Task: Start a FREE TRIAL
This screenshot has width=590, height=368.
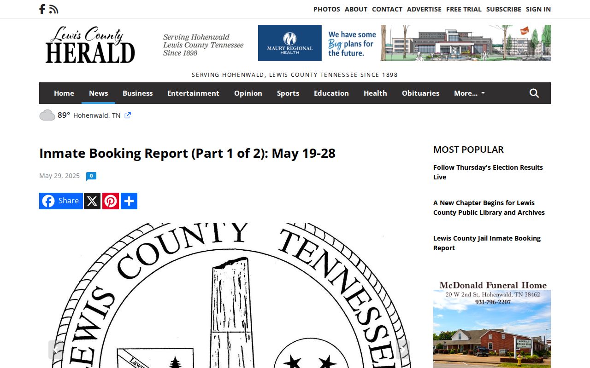Action: pos(464,9)
